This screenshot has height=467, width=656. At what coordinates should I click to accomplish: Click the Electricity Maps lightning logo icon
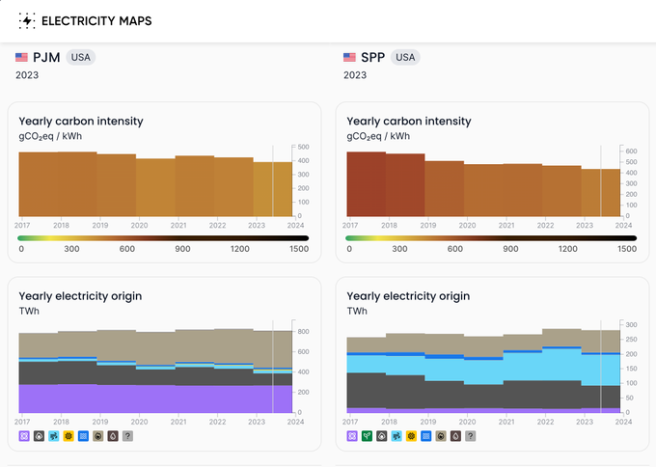coord(27,20)
